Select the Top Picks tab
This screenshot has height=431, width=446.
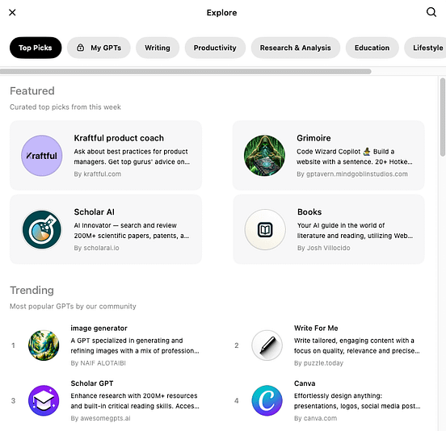pyautogui.click(x=36, y=48)
